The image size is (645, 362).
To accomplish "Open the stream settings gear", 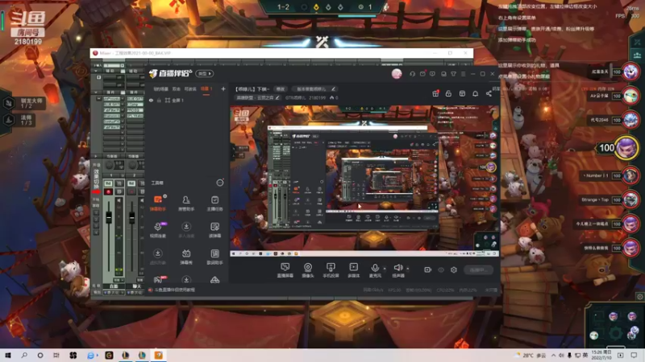I will pyautogui.click(x=454, y=269).
